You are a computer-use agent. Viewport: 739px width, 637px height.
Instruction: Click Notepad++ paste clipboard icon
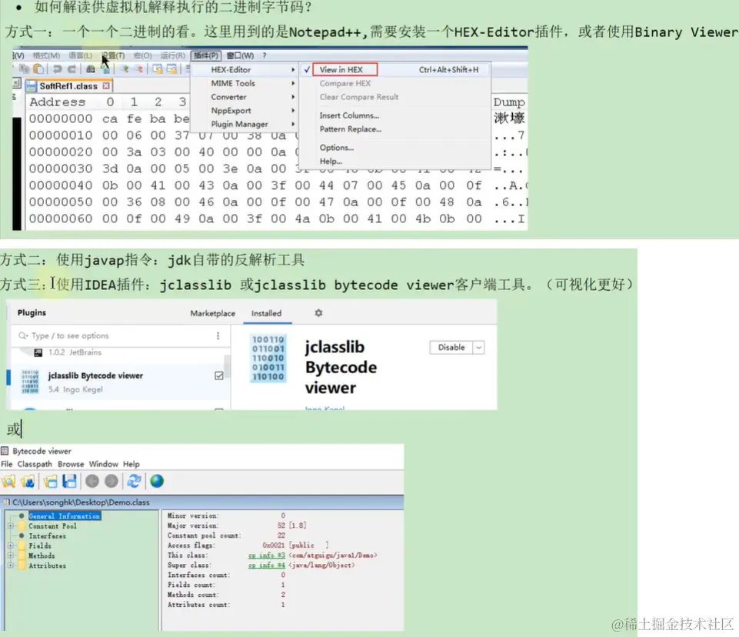point(38,69)
